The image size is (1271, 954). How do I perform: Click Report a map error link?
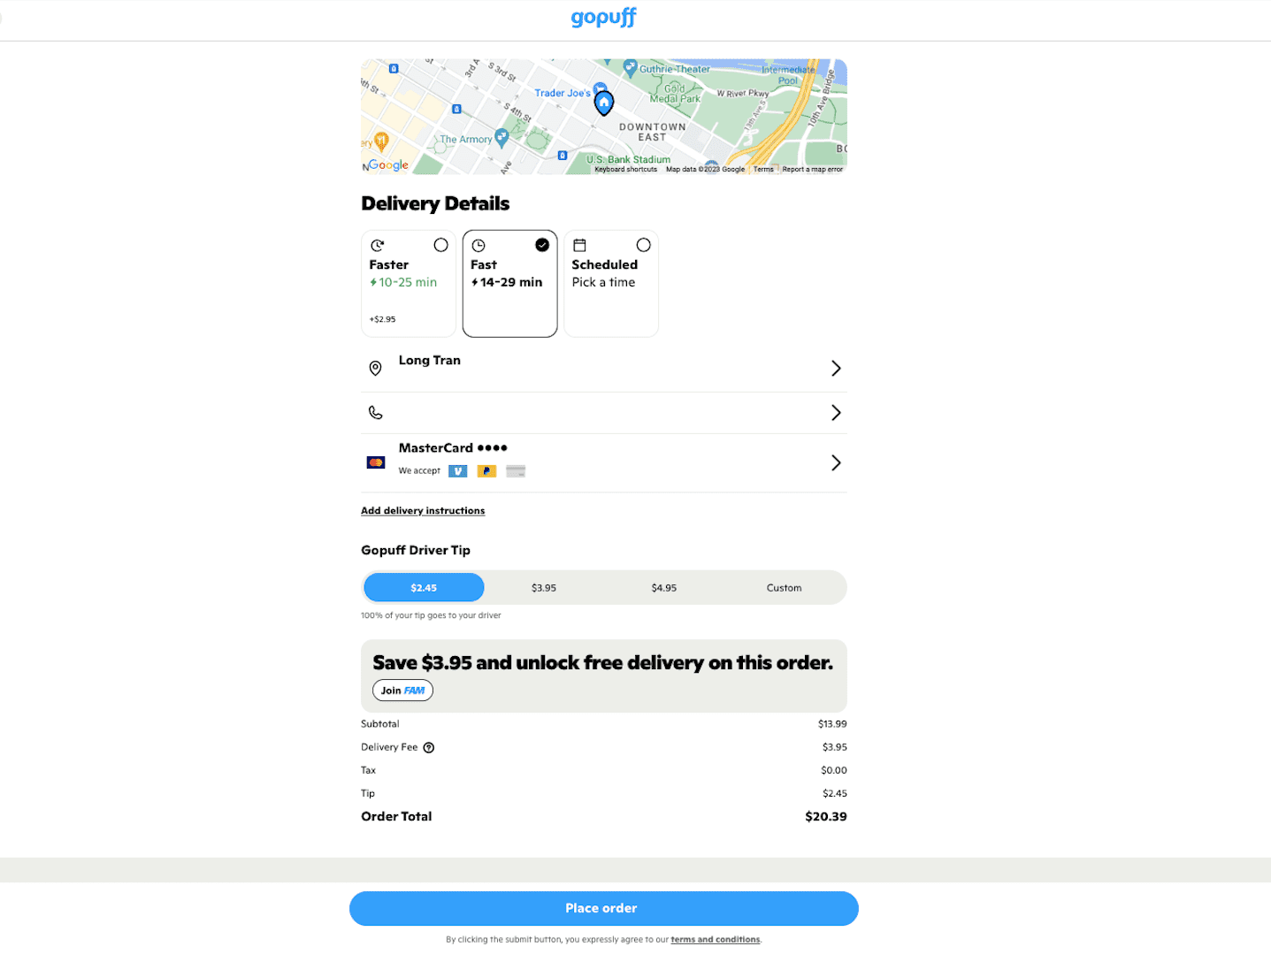click(x=812, y=169)
